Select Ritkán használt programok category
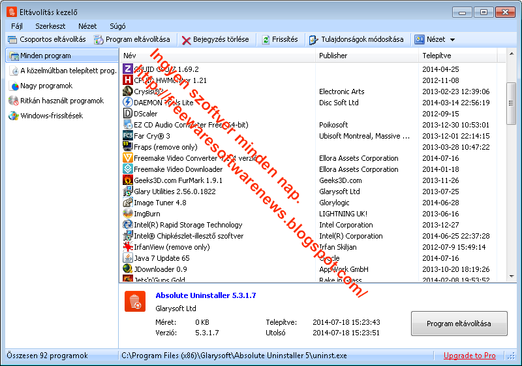Viewport: 522px width, 366px height. (x=56, y=101)
